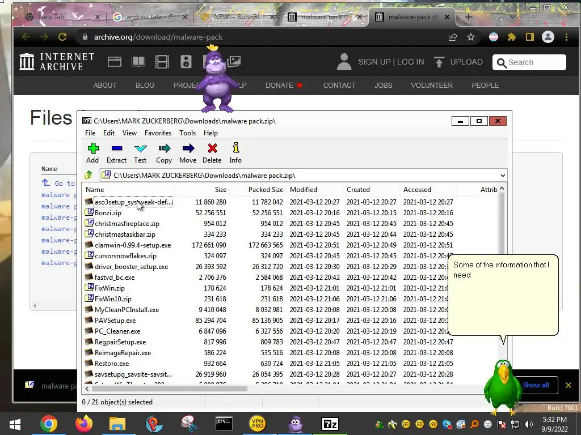Select PAVSetup.exe in the list
Screen dimensions: 581x435
point(115,321)
